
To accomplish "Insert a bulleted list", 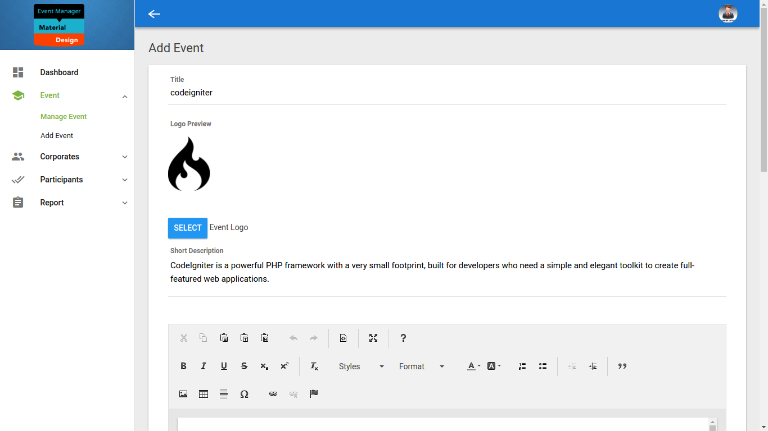I will pyautogui.click(x=543, y=366).
